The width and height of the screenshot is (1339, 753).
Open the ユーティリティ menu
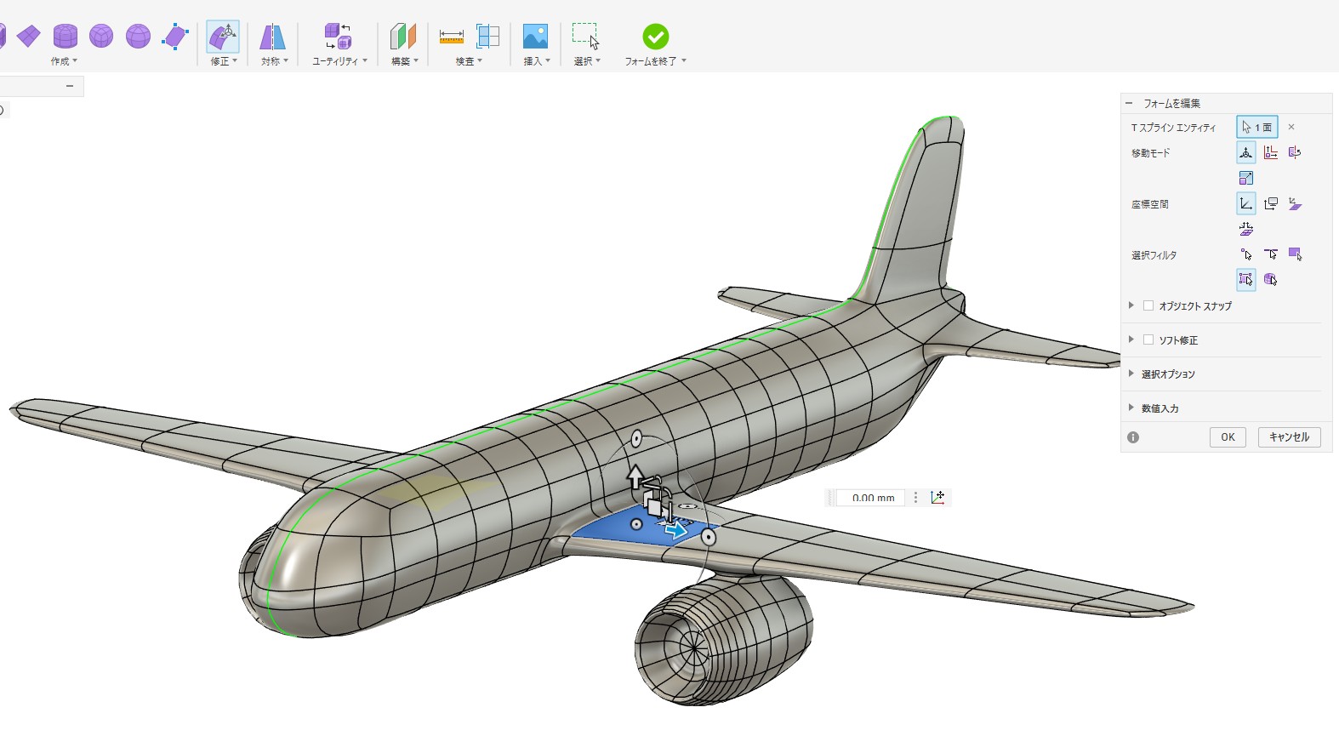pos(339,61)
